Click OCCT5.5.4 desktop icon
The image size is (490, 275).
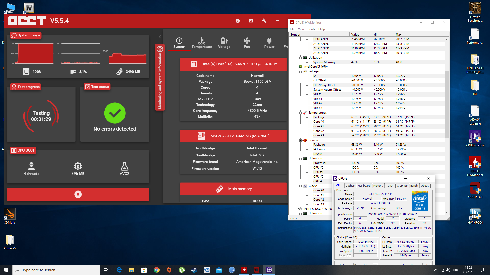475,190
